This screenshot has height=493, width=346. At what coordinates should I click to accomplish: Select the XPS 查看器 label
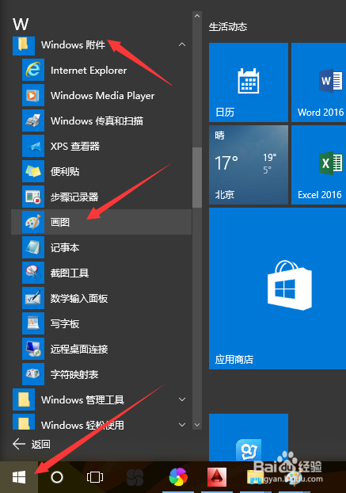coord(74,146)
